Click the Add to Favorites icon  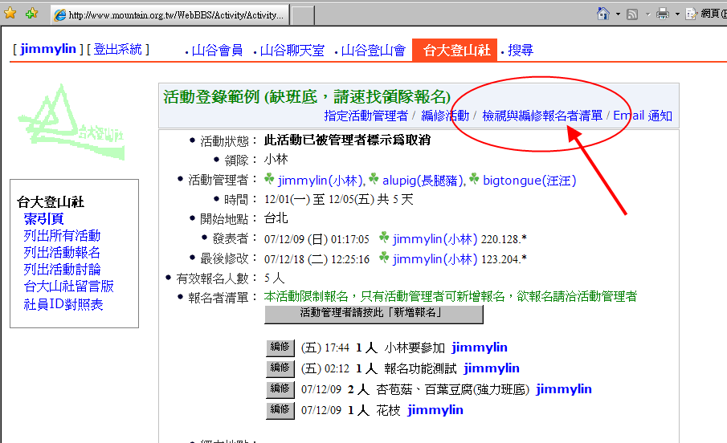(31, 14)
